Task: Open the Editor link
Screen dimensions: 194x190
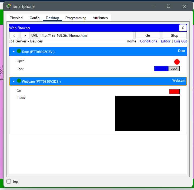Action: tap(166, 41)
